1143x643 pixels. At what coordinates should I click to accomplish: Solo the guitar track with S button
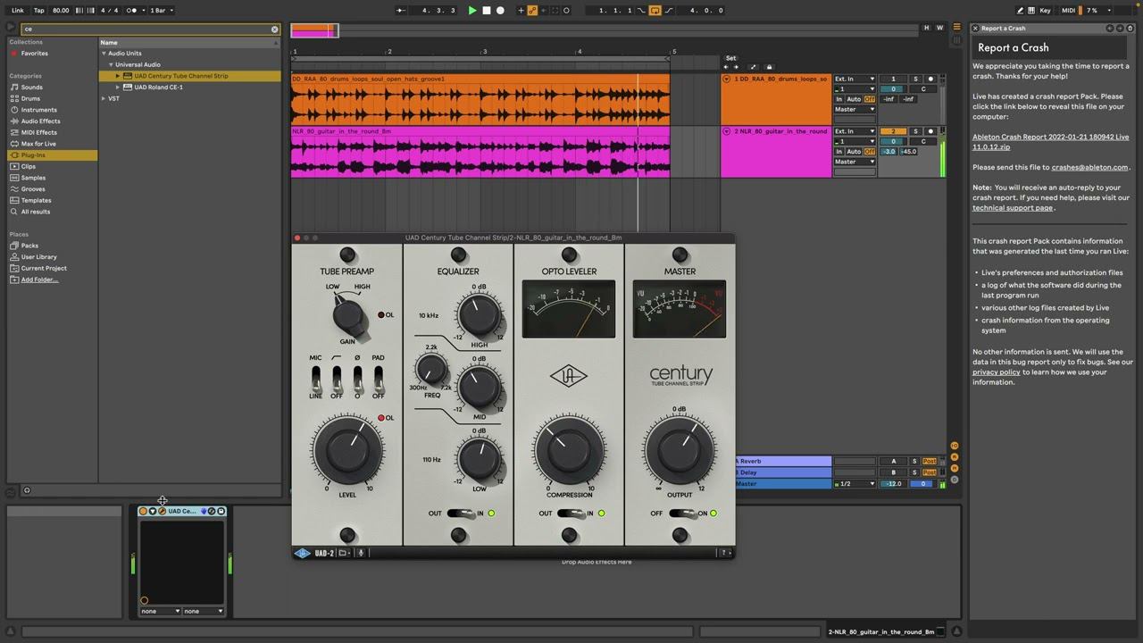(x=915, y=131)
